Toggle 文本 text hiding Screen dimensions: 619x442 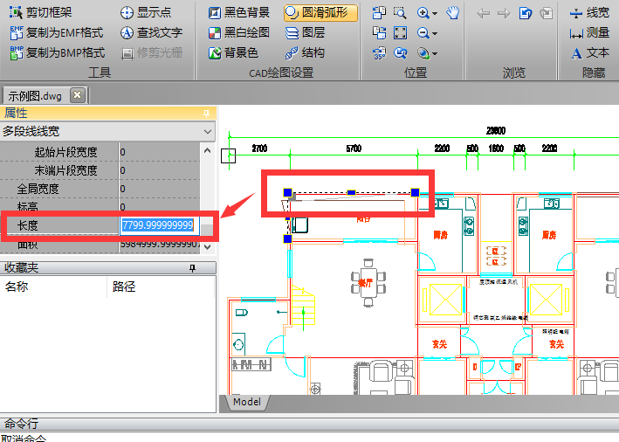[590, 53]
